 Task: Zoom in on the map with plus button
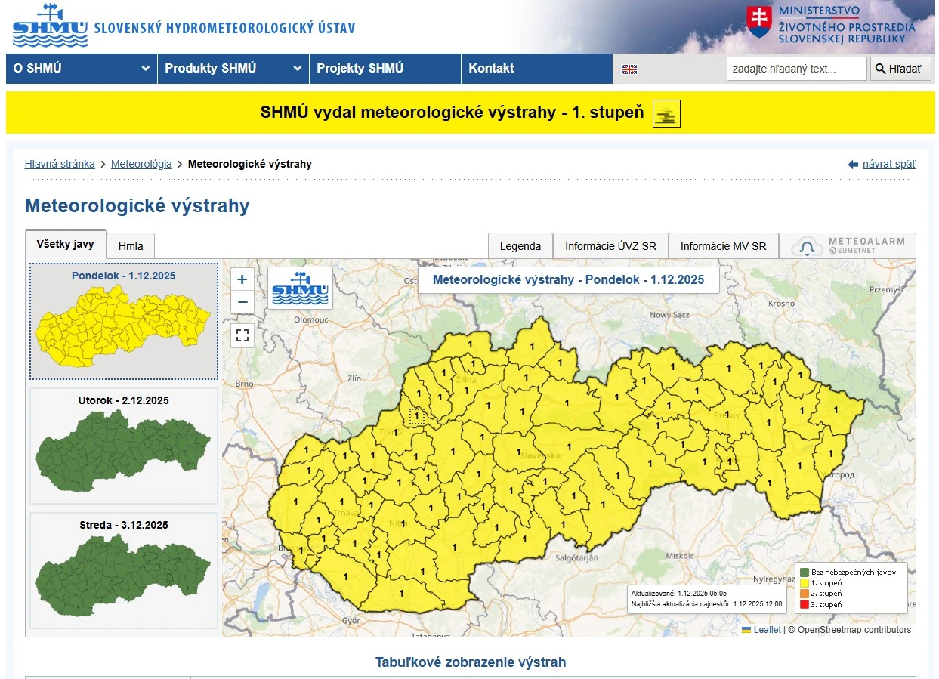point(242,279)
